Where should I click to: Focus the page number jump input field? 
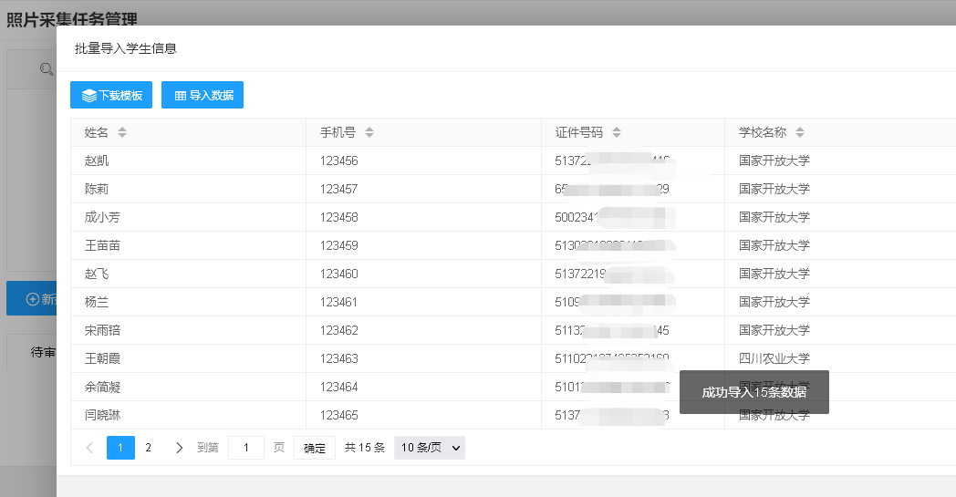pos(245,448)
